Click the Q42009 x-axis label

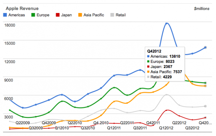(49, 123)
